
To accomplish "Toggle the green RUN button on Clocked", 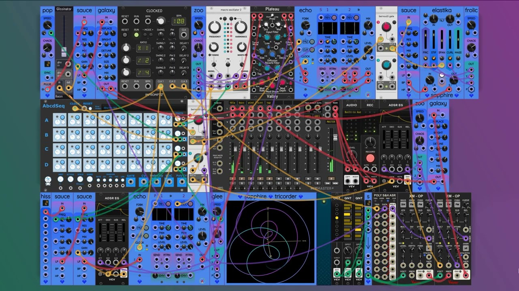I will click(137, 35).
